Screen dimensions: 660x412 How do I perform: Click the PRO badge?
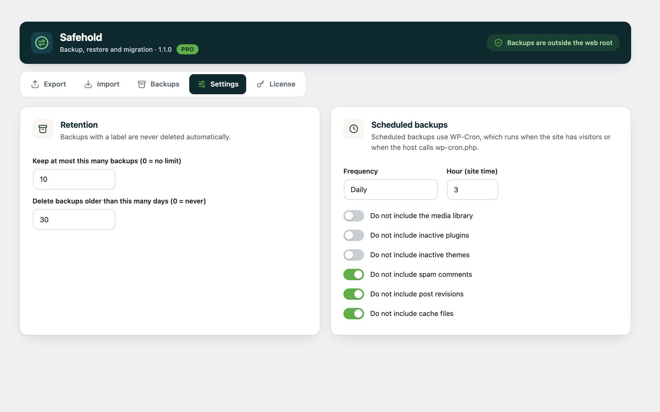pos(187,49)
